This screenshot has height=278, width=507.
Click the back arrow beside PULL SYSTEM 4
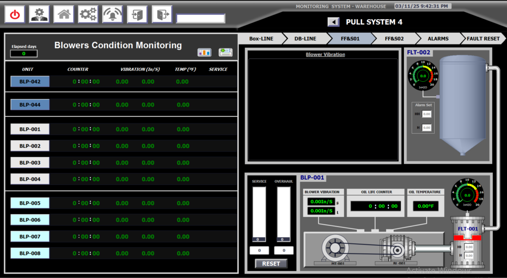tap(333, 22)
